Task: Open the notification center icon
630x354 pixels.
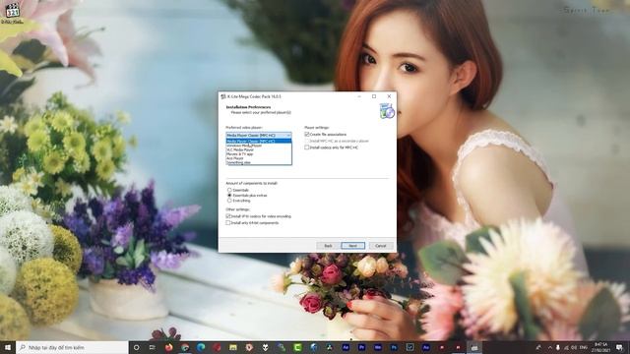Action: click(x=619, y=347)
